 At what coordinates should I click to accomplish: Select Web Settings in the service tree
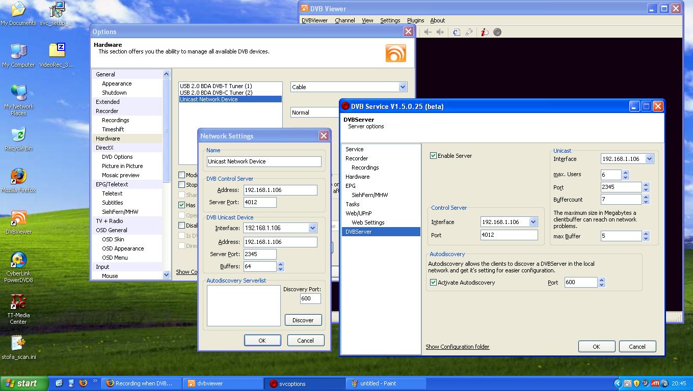click(368, 222)
